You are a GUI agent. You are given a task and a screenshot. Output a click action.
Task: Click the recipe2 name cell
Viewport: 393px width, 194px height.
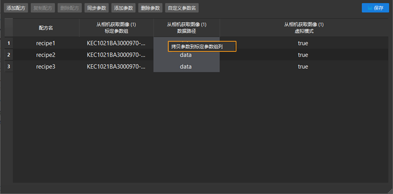pyautogui.click(x=46, y=55)
